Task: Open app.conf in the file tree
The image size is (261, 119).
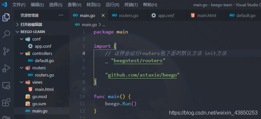Action: tap(42, 46)
